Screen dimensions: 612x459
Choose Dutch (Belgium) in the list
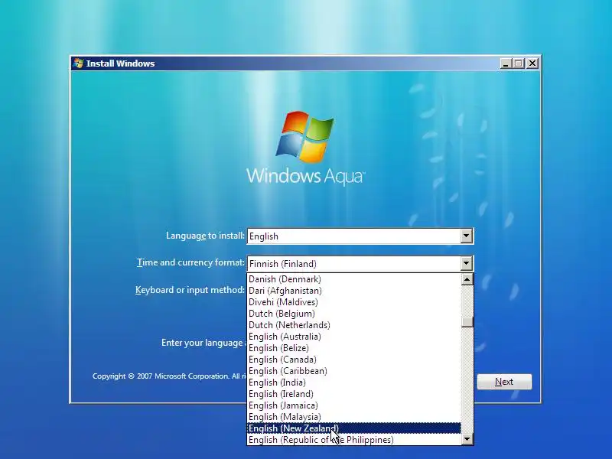354,314
